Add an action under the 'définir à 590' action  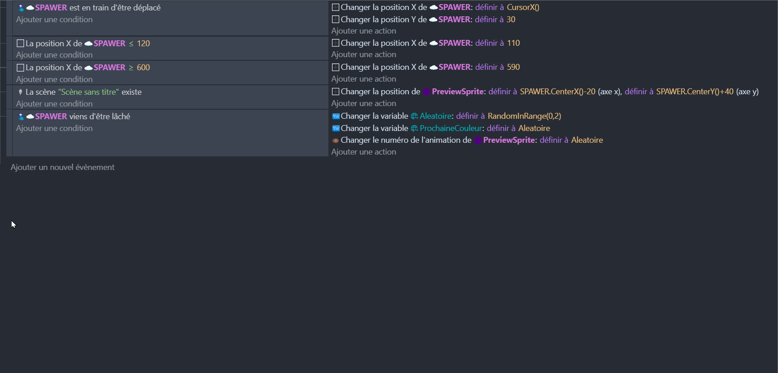364,79
